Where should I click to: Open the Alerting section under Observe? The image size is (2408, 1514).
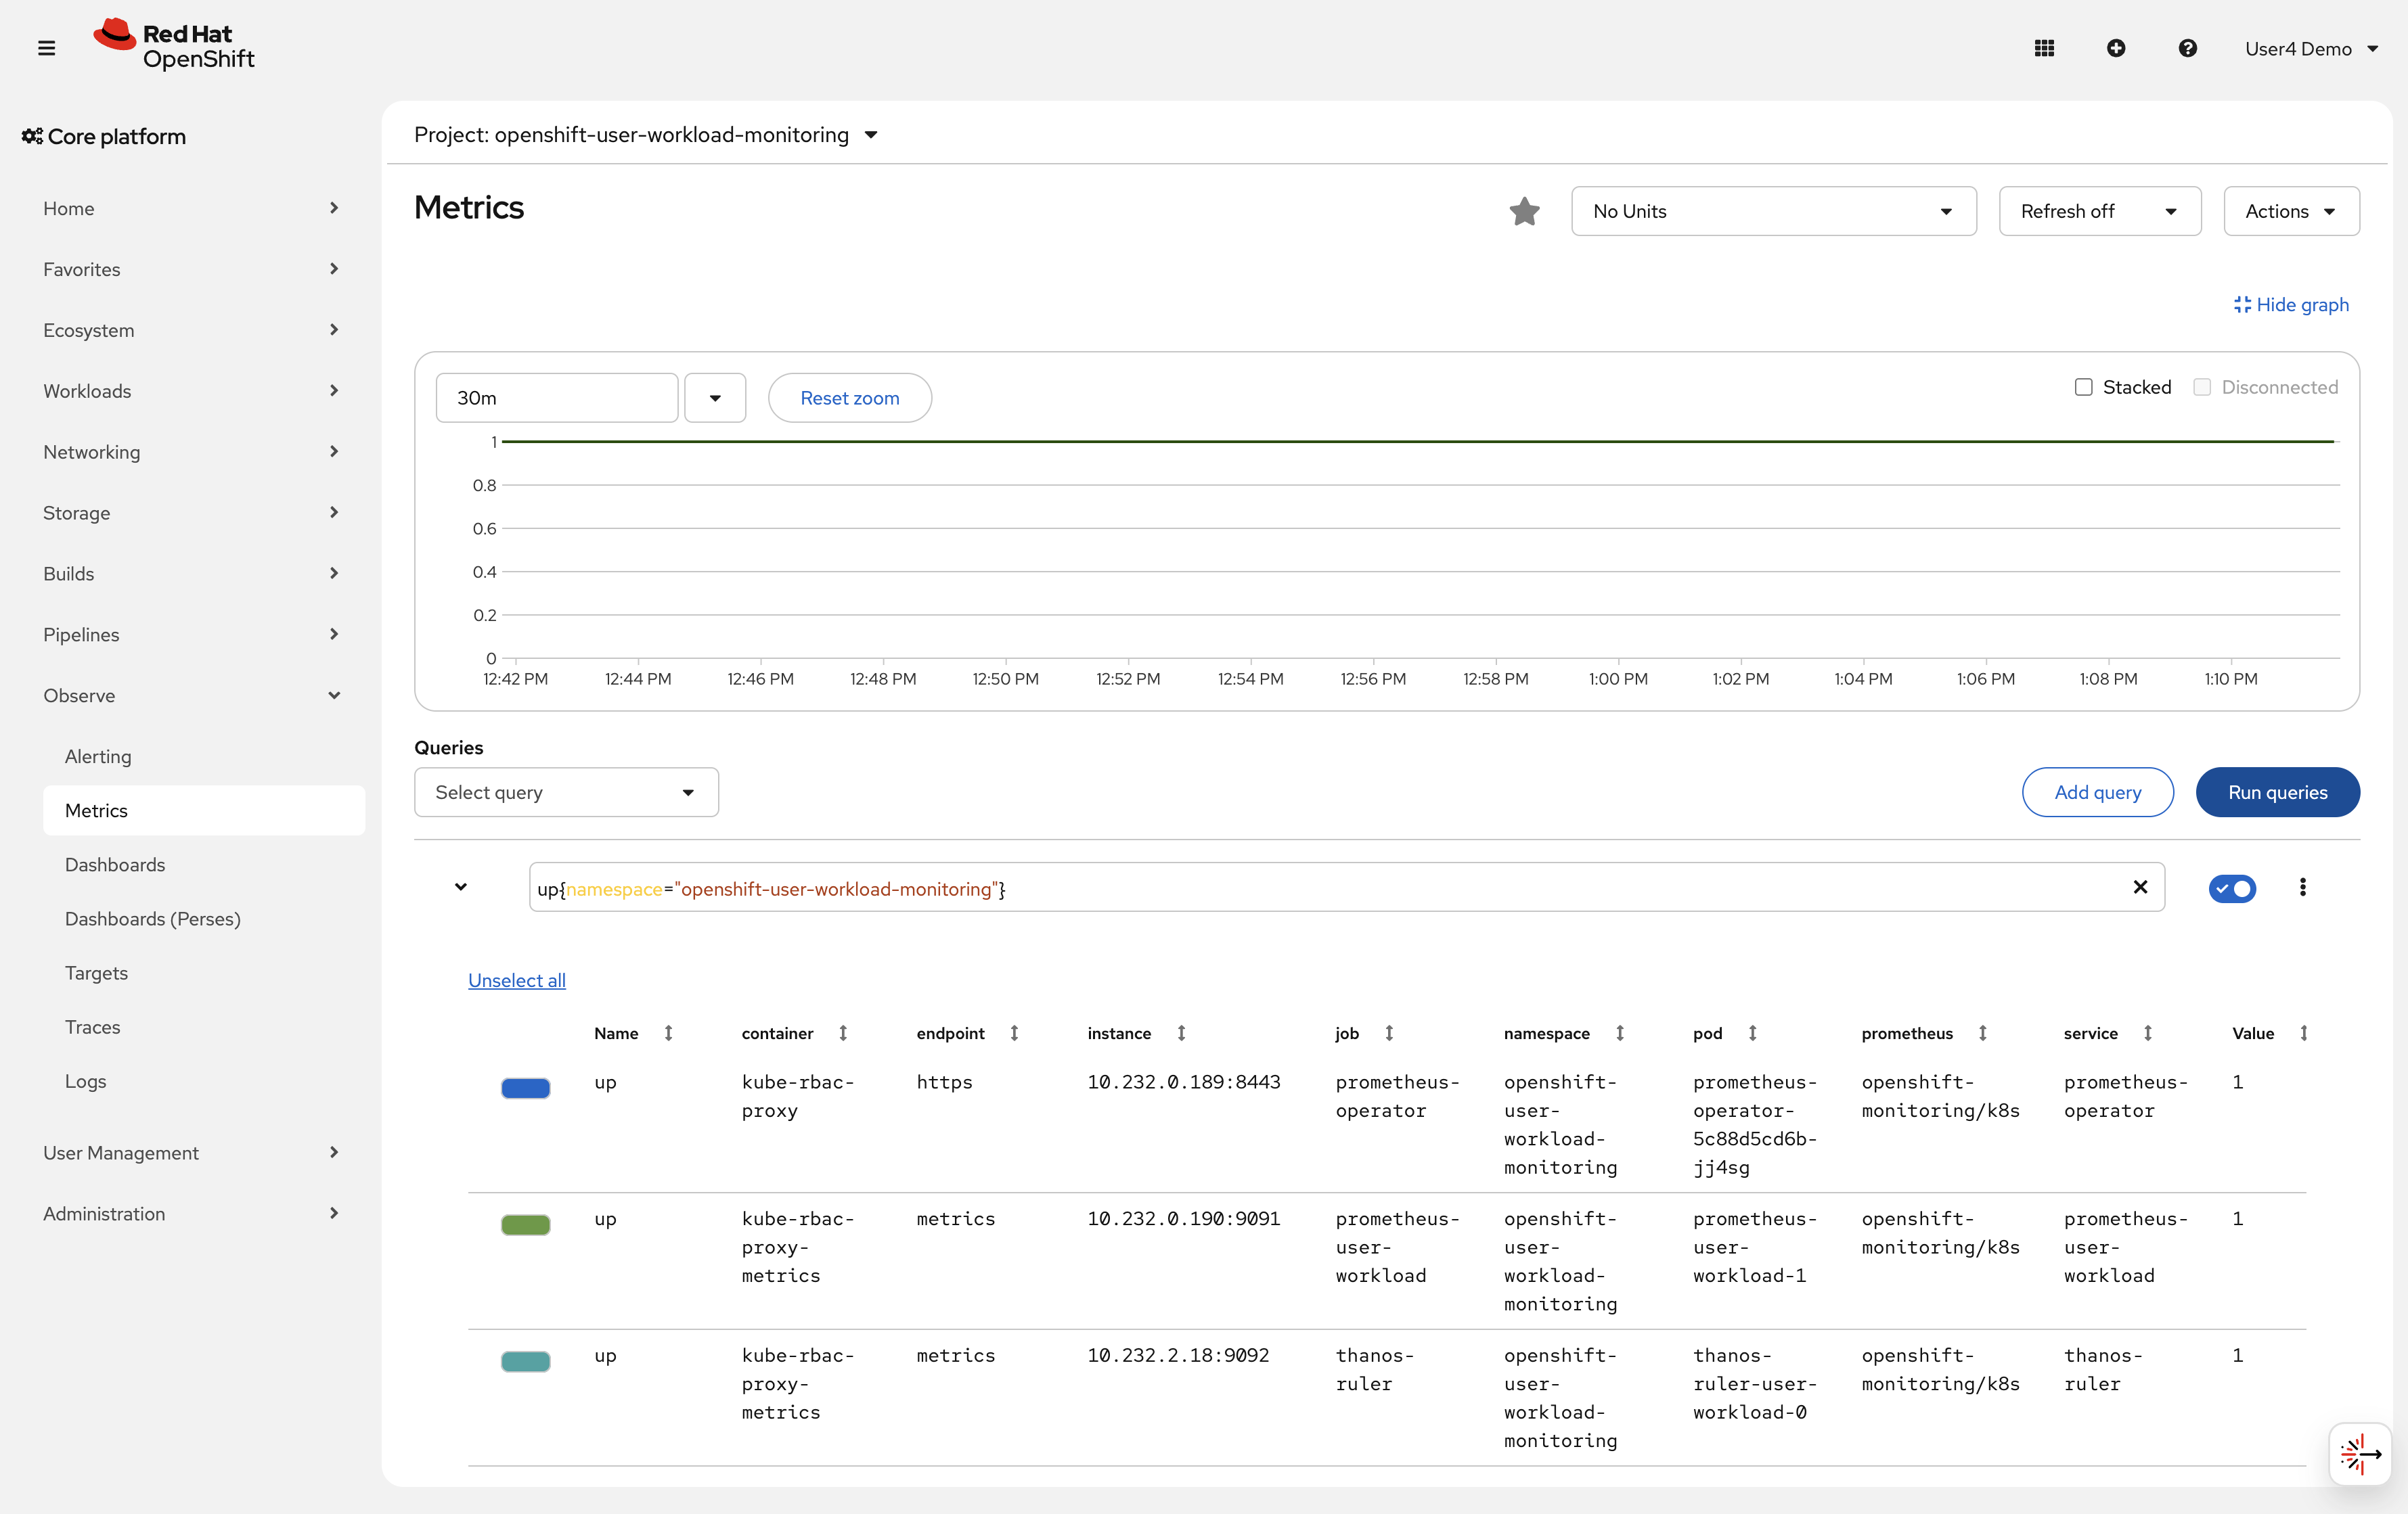98,756
